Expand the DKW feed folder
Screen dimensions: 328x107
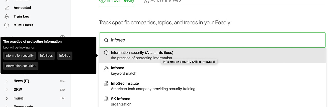click(7, 90)
